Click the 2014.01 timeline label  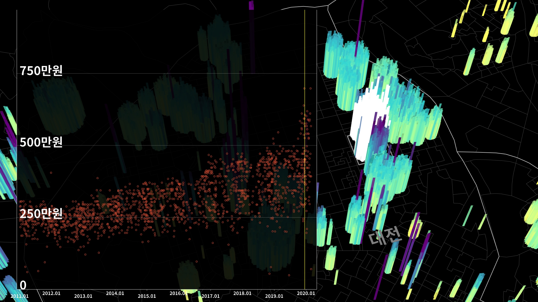pyautogui.click(x=115, y=293)
